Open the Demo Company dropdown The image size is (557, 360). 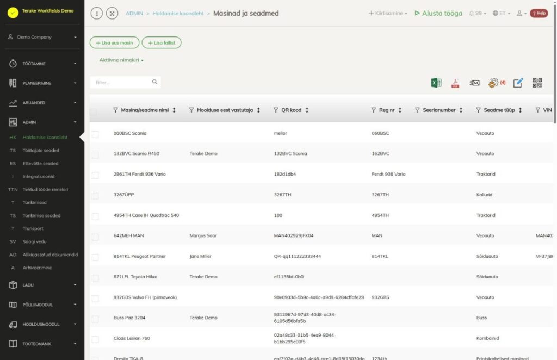(42, 37)
